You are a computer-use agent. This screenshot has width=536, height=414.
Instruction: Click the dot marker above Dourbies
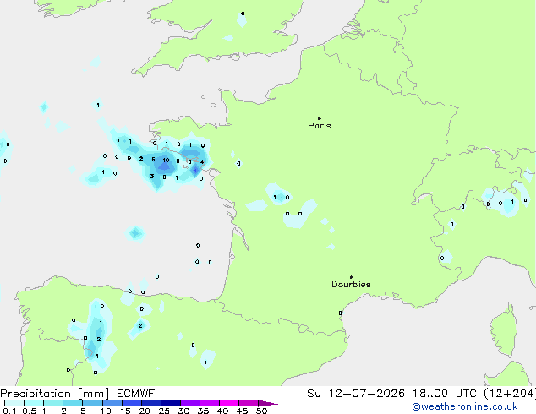tap(351, 277)
